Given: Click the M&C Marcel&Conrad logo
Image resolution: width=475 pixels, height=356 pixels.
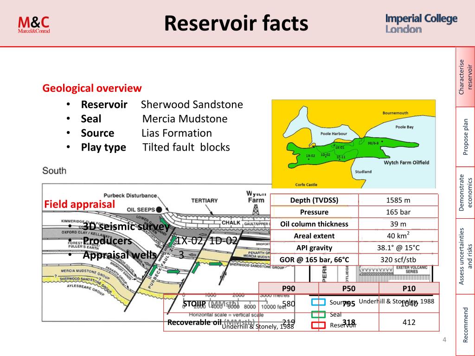Looking at the screenshot, I should [33, 25].
